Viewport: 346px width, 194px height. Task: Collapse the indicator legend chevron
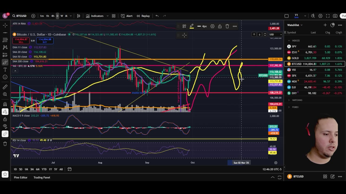click(15, 71)
